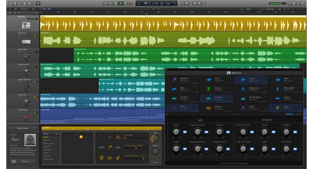Open the Note Pad icon at top right
313x169 pixels.
tap(294, 4)
